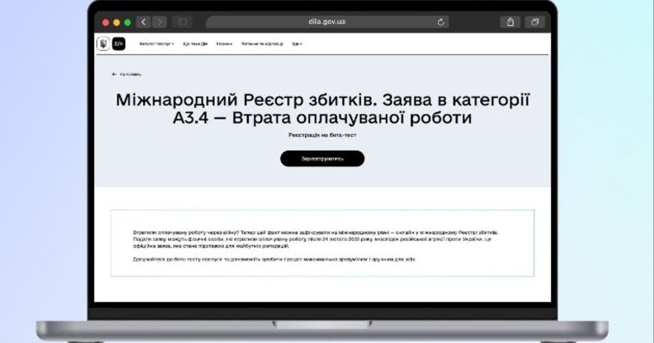Expand the Каталог послуг dropdown
654x343 pixels.
156,44
